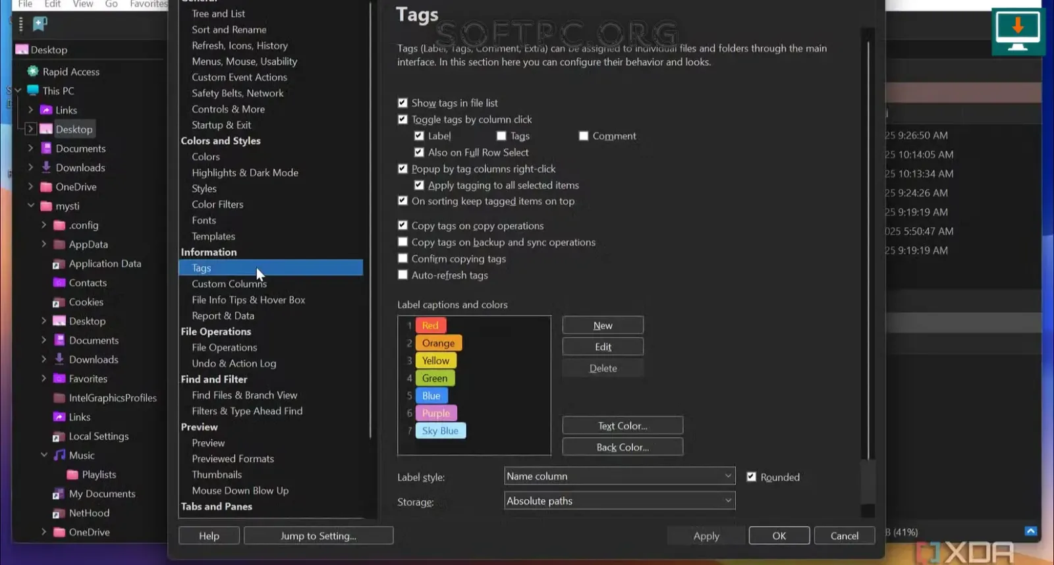Collapse the mysti folder in tree

[x=31, y=205]
